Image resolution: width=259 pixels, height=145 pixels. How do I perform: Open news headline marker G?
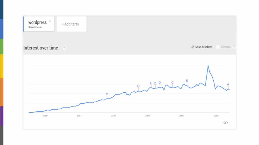[138, 86]
